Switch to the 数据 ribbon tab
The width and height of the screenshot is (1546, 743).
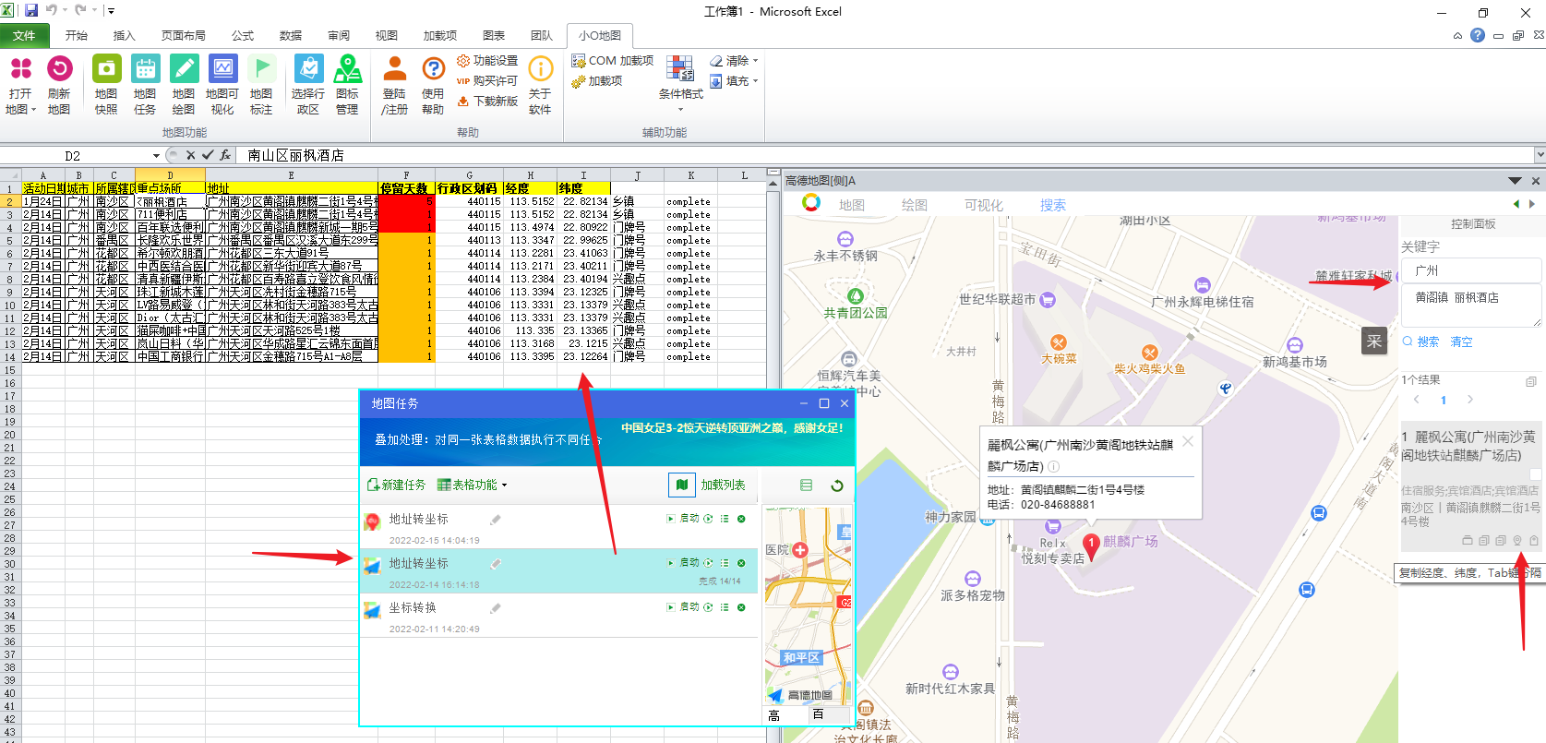click(291, 36)
